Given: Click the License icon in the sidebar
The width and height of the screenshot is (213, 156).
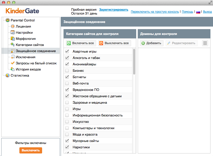Looking at the screenshot, I should [x=13, y=27].
